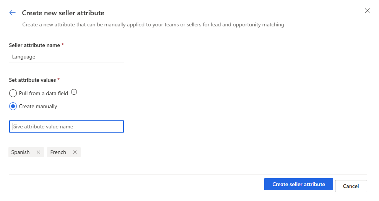Click the Set attribute values label

click(x=33, y=80)
